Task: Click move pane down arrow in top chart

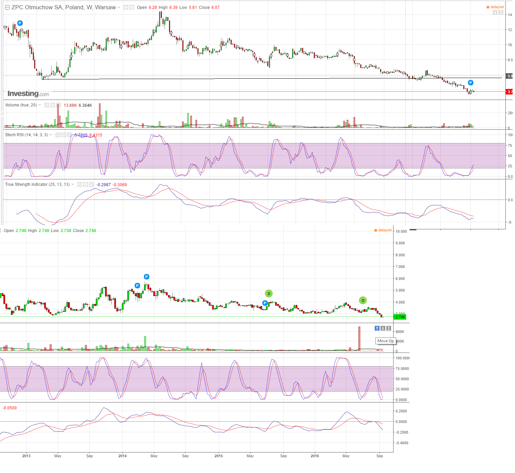Action: (495, 12)
